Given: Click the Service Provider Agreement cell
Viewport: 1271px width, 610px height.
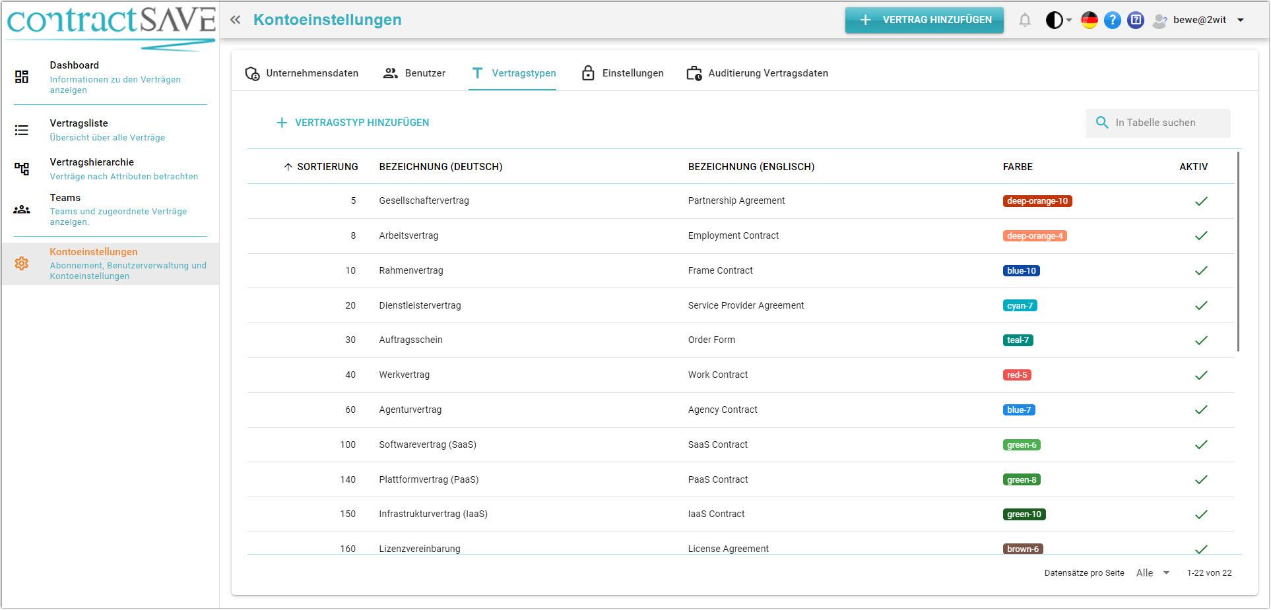Looking at the screenshot, I should [746, 305].
